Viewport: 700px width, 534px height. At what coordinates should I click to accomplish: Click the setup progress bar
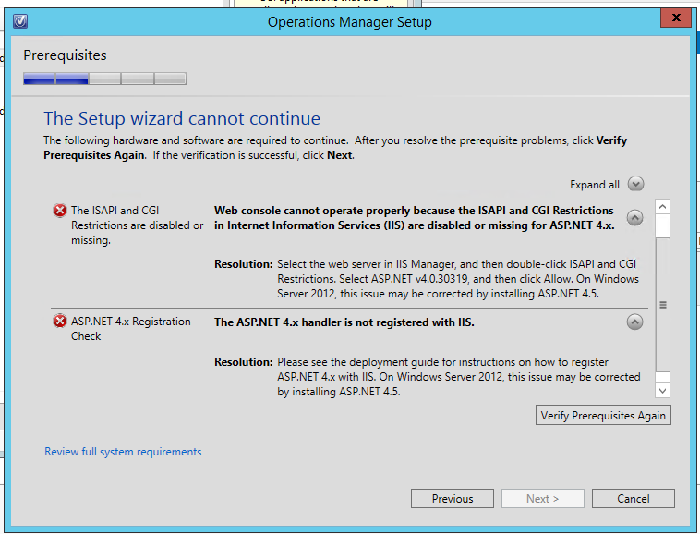pos(105,79)
